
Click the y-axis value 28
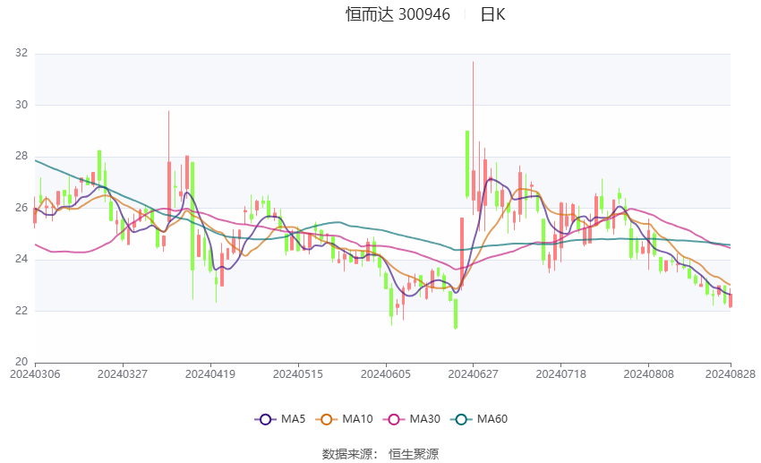(21, 156)
